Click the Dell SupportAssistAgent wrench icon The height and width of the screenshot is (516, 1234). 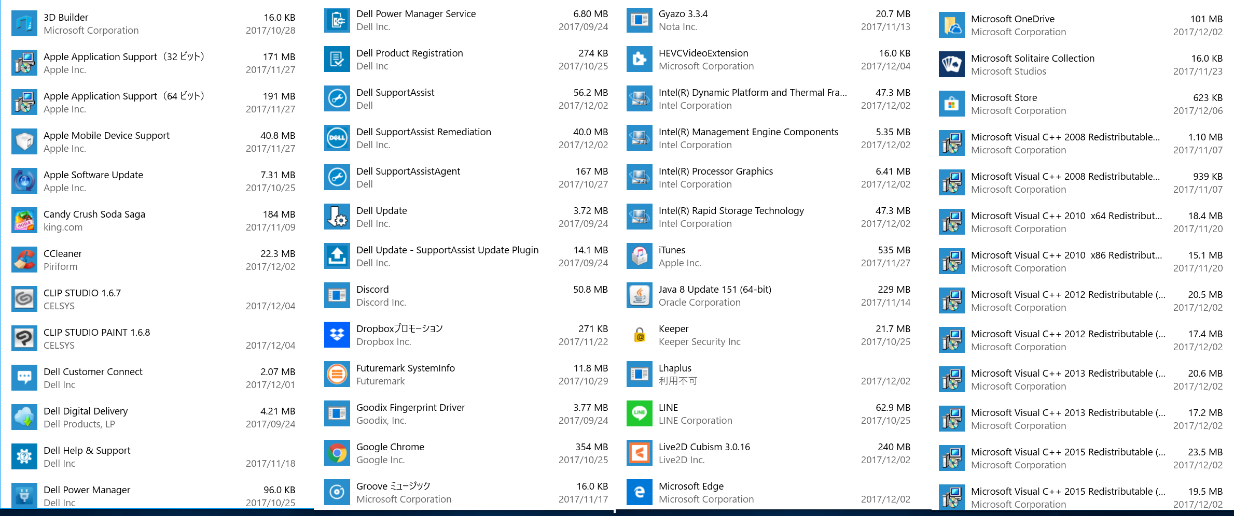pos(337,177)
